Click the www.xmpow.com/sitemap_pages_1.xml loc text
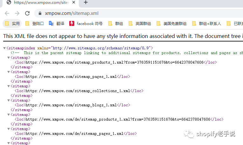This screenshot has width=243, height=145. point(71,77)
